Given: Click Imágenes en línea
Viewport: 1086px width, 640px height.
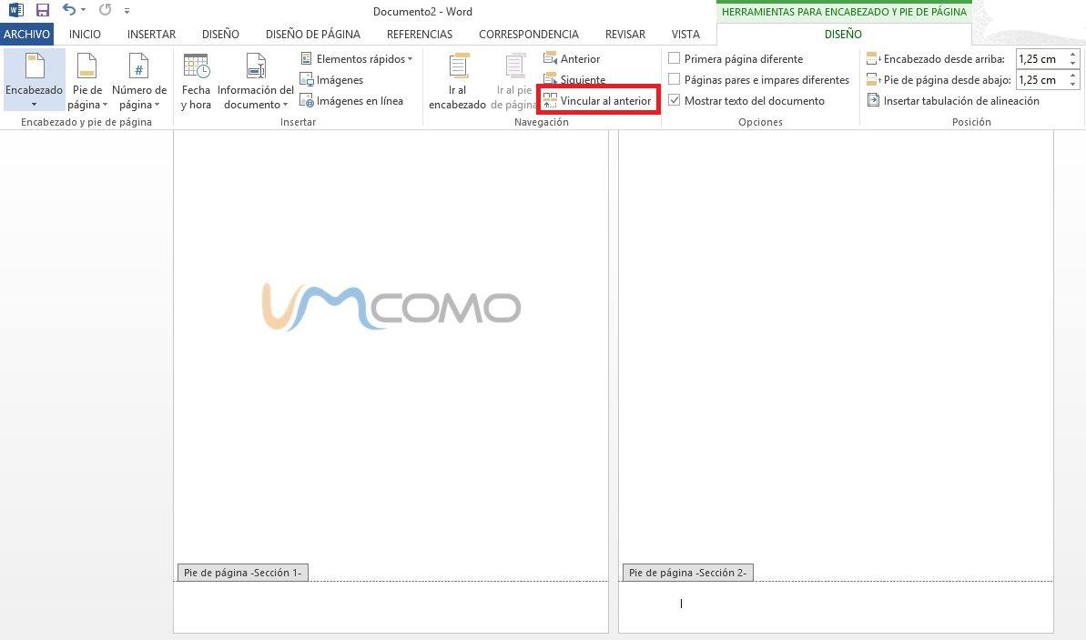Looking at the screenshot, I should click(351, 101).
